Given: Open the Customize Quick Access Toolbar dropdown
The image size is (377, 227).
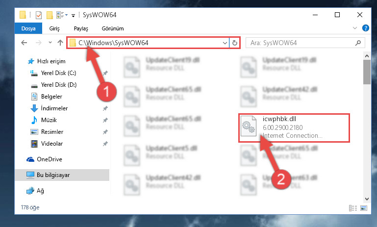Looking at the screenshot, I should point(73,16).
